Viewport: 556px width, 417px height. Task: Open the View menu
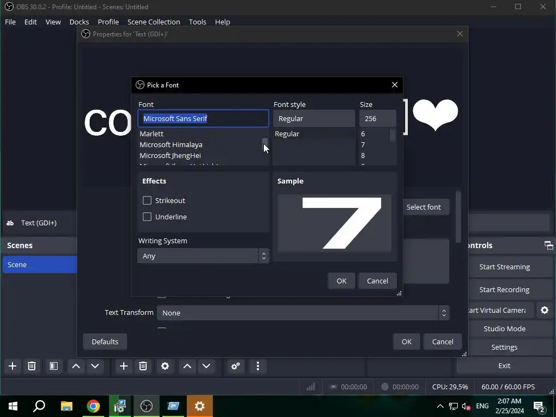53,22
